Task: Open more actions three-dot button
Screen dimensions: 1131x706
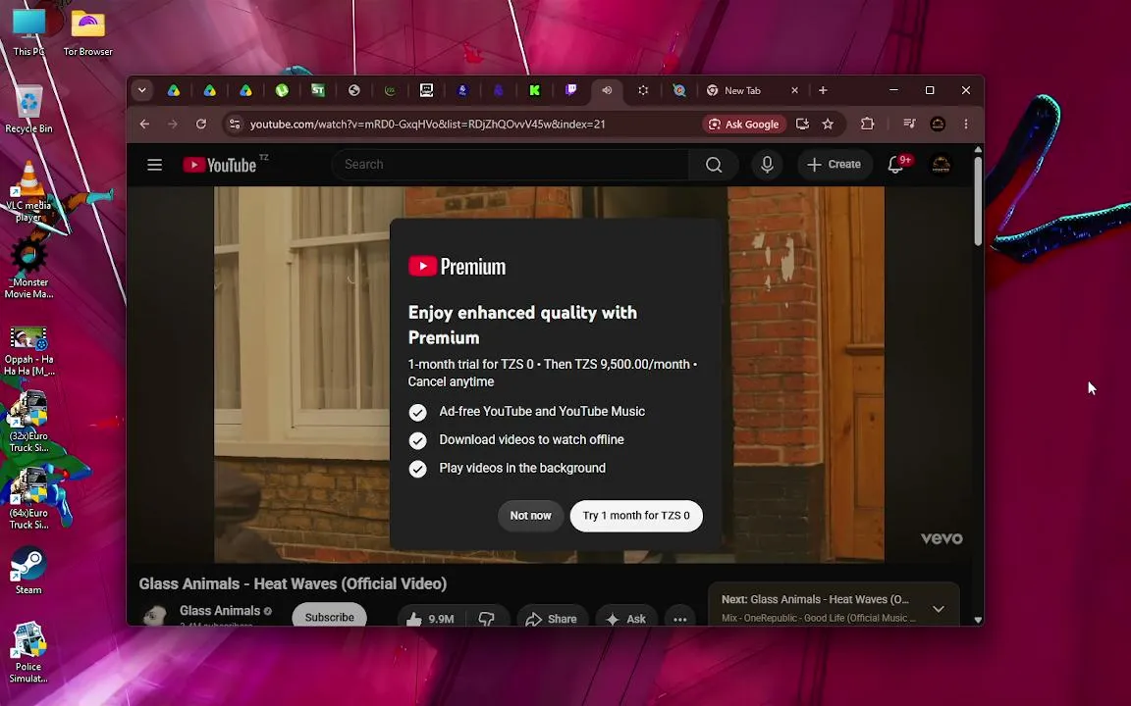Action: [679, 618]
